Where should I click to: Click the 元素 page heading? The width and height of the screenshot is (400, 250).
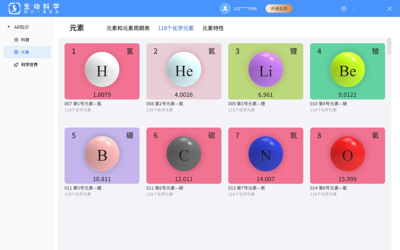tap(77, 28)
